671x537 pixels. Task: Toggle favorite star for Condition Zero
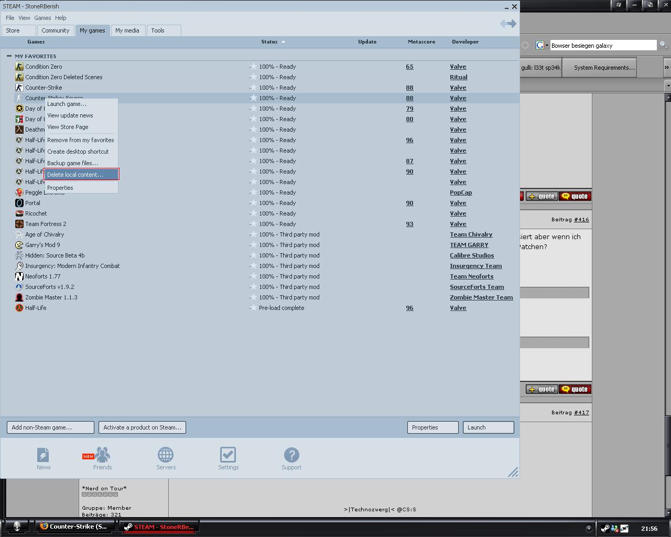(x=253, y=67)
